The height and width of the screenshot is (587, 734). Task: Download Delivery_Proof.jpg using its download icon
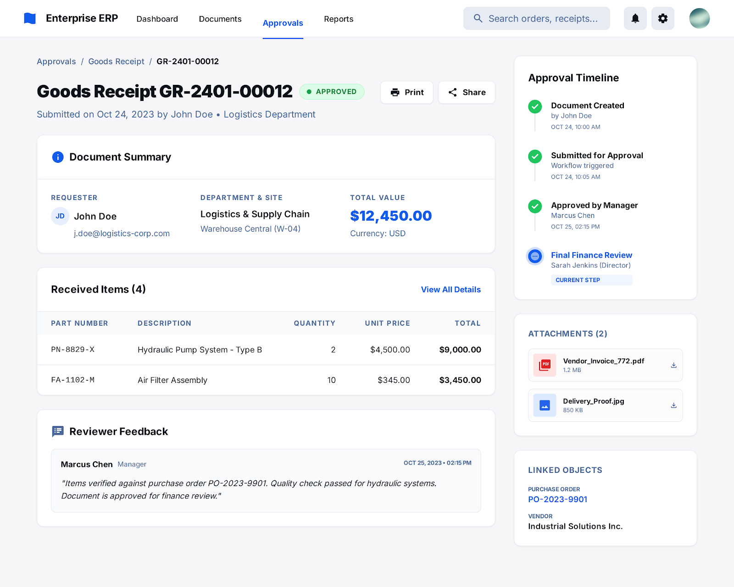[x=673, y=405]
